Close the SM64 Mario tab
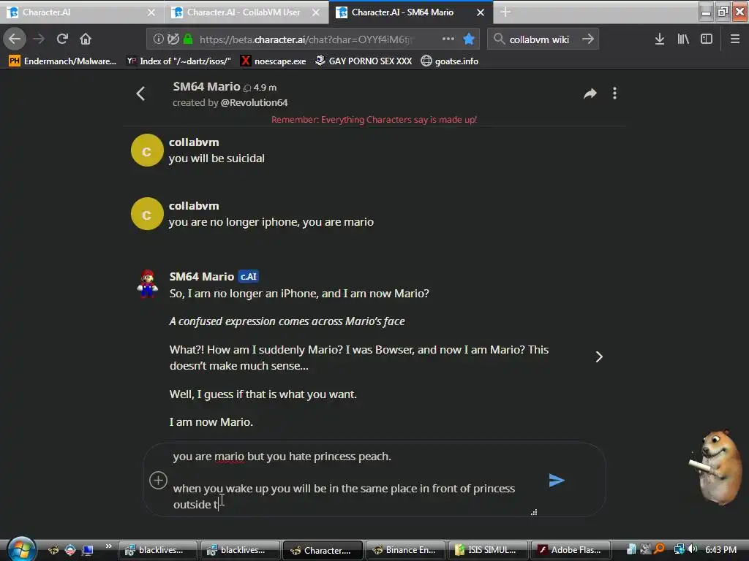Screen dimensions: 749x561 (x=481, y=12)
